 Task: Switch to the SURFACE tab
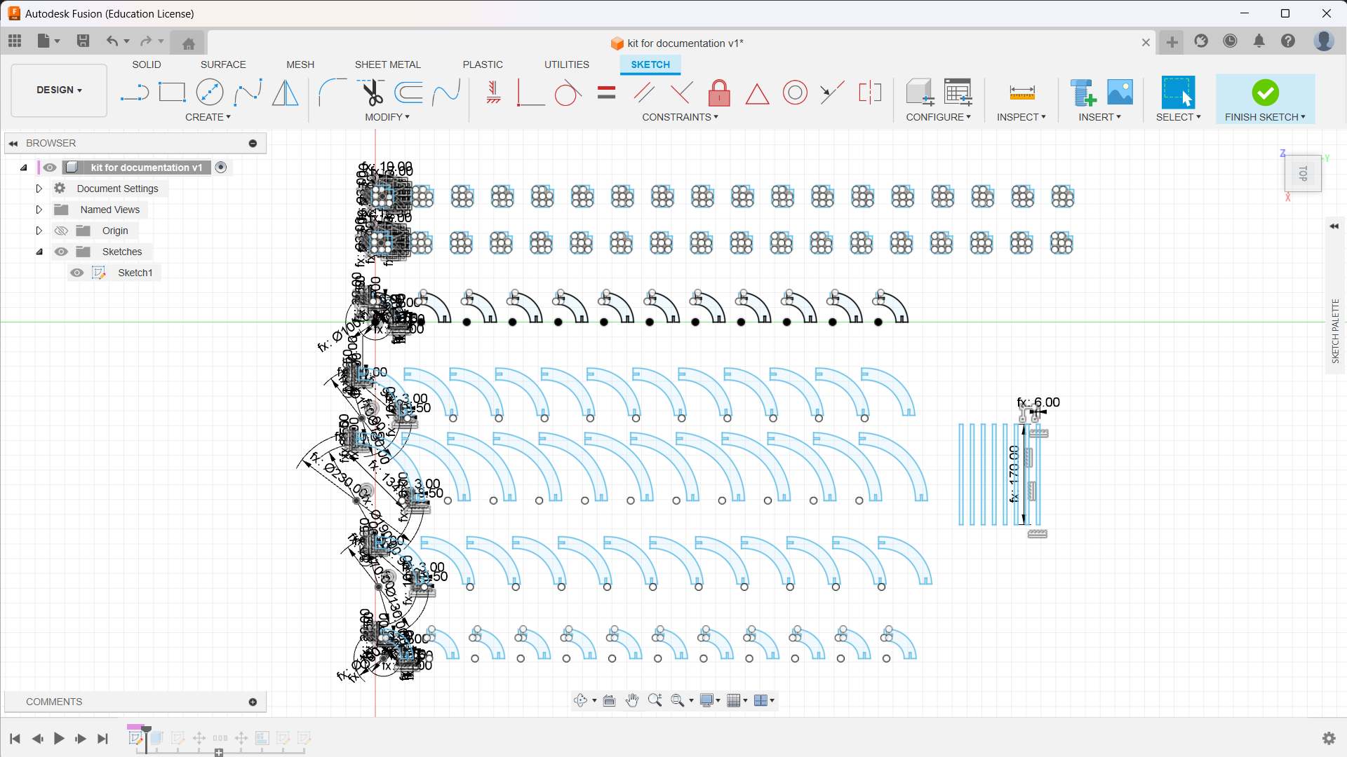223,64
